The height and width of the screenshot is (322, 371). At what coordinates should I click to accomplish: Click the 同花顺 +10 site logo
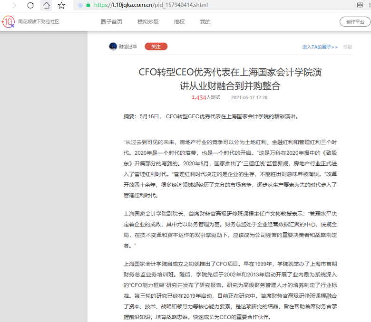(8, 22)
